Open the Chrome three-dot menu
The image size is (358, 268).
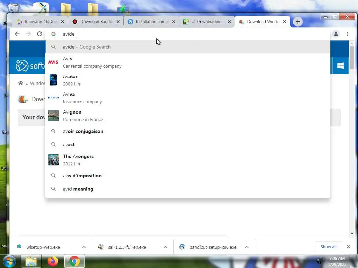pyautogui.click(x=347, y=34)
